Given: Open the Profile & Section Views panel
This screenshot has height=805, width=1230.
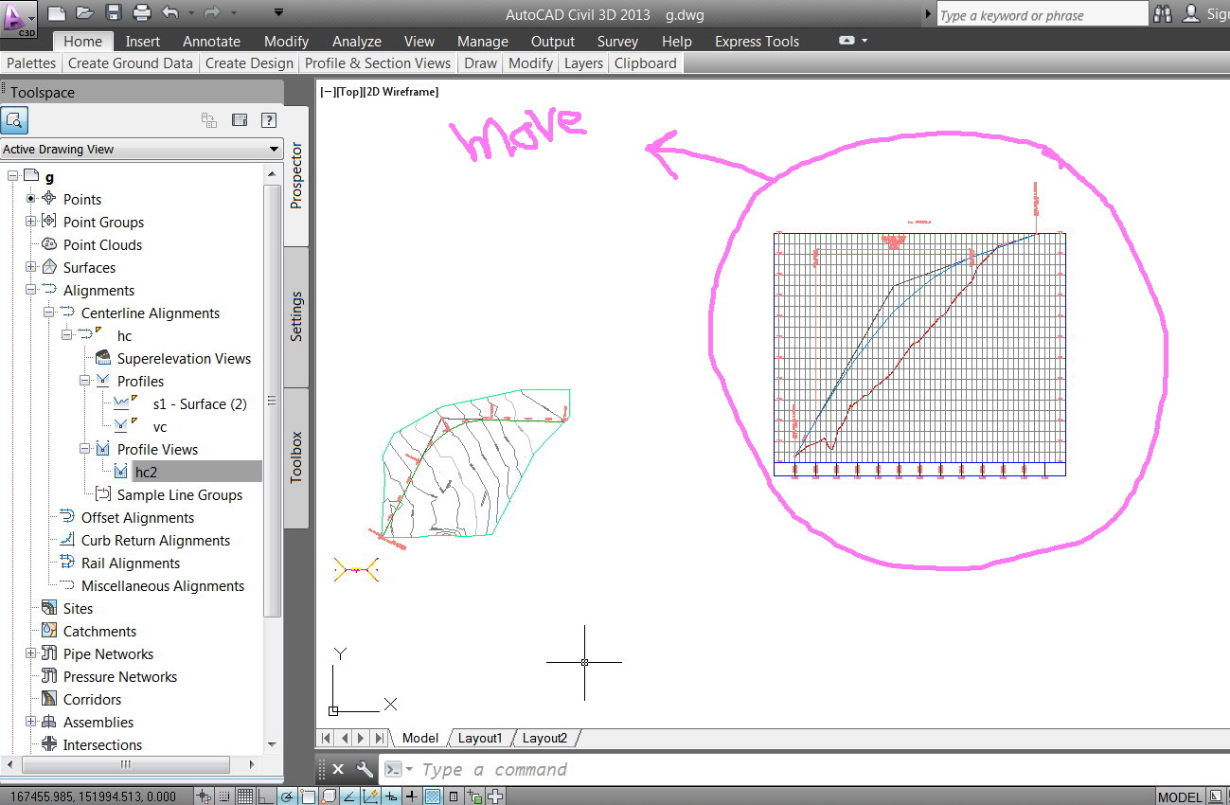Looking at the screenshot, I should tap(378, 63).
